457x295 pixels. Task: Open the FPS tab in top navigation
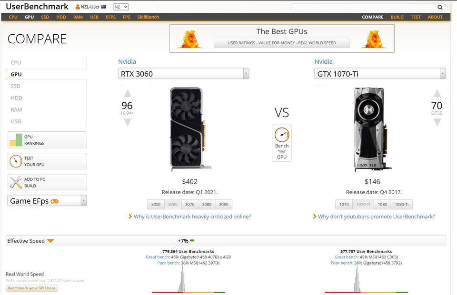point(127,17)
